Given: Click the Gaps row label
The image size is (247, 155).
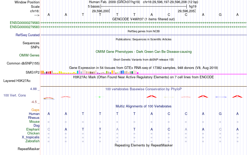Looking at the screenshot, I should pos(35,110).
